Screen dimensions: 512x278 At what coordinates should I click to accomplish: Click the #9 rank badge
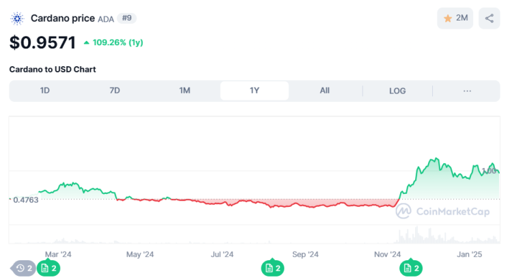pos(126,18)
